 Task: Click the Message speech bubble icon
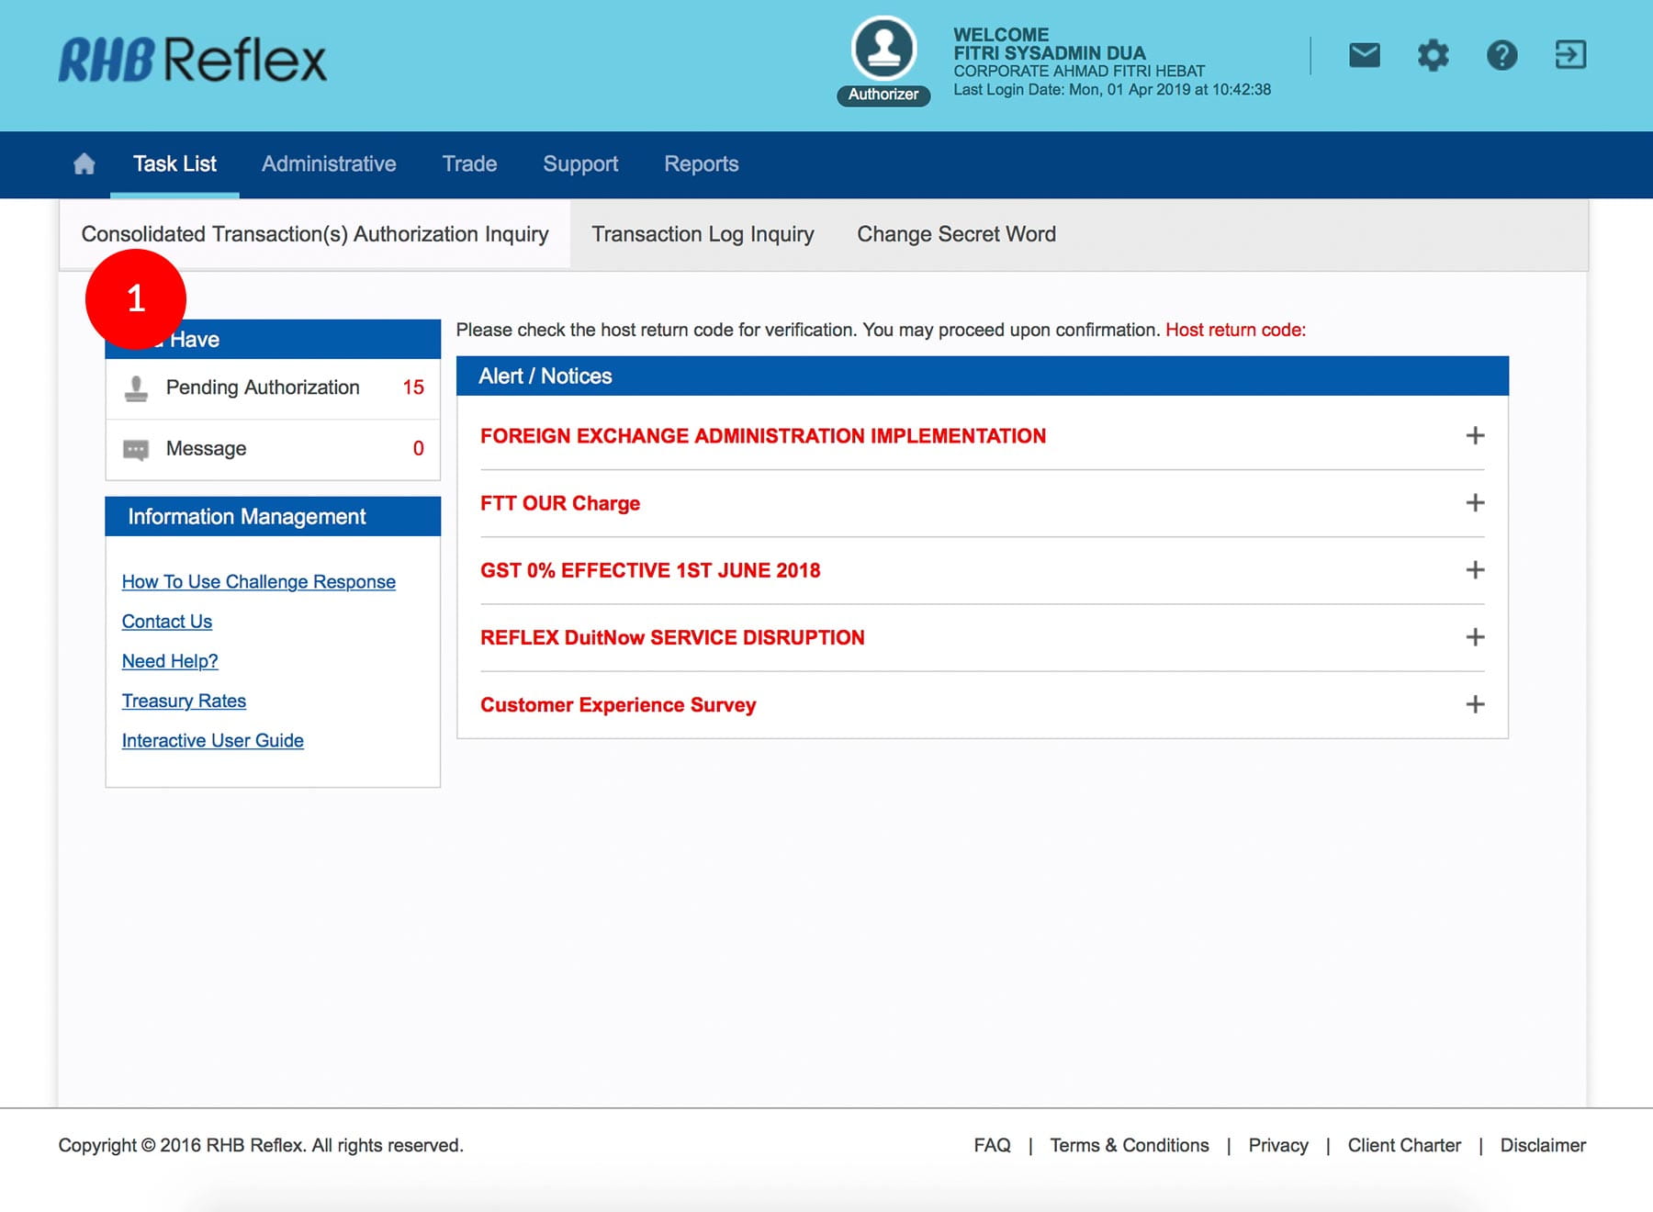136,450
